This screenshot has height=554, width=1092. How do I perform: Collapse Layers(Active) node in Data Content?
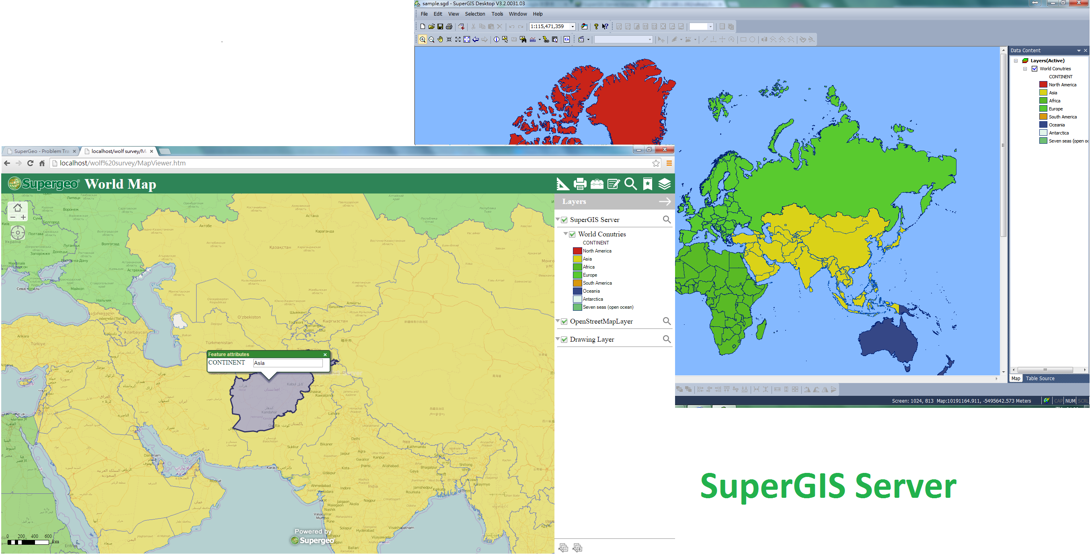point(1016,61)
